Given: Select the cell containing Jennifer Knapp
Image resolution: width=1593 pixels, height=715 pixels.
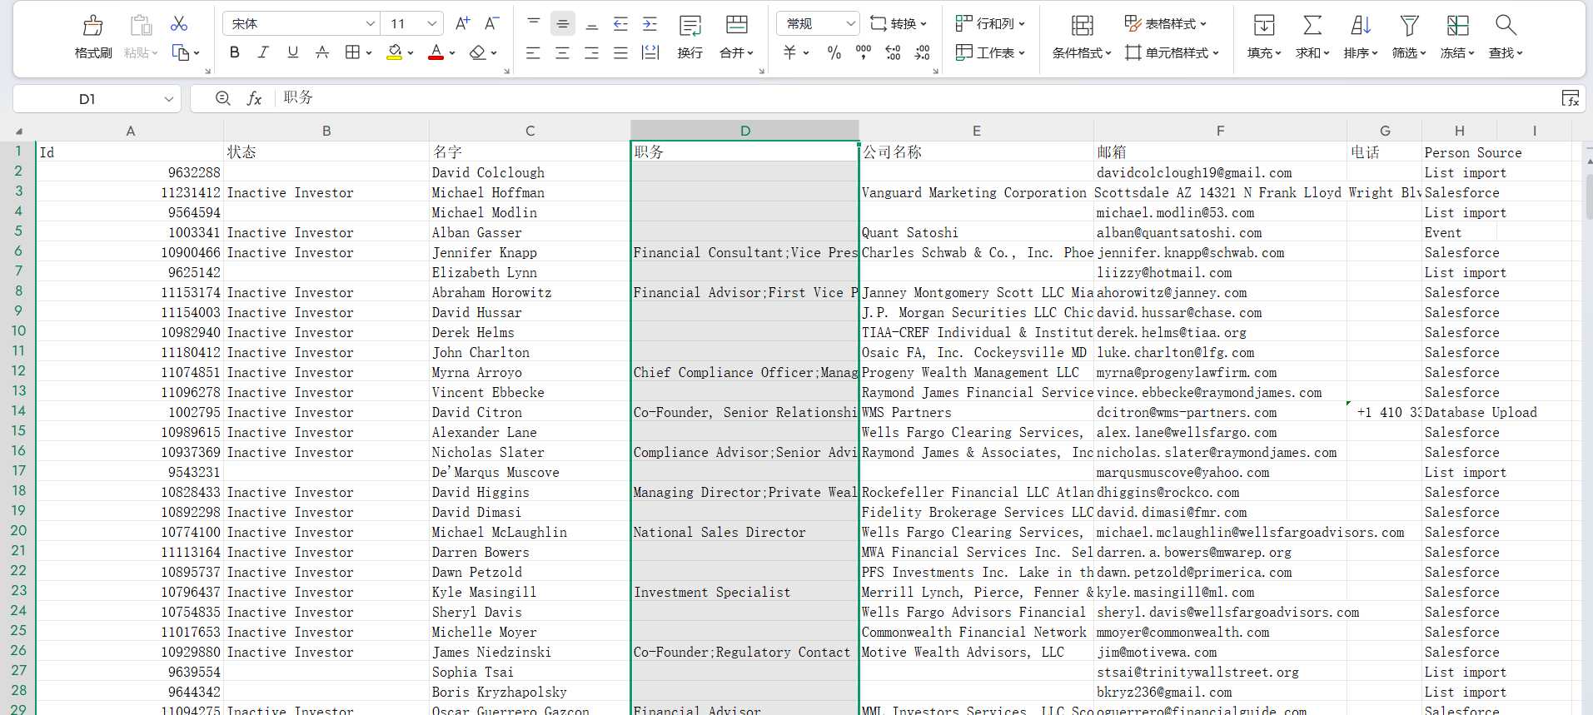Looking at the screenshot, I should 530,252.
